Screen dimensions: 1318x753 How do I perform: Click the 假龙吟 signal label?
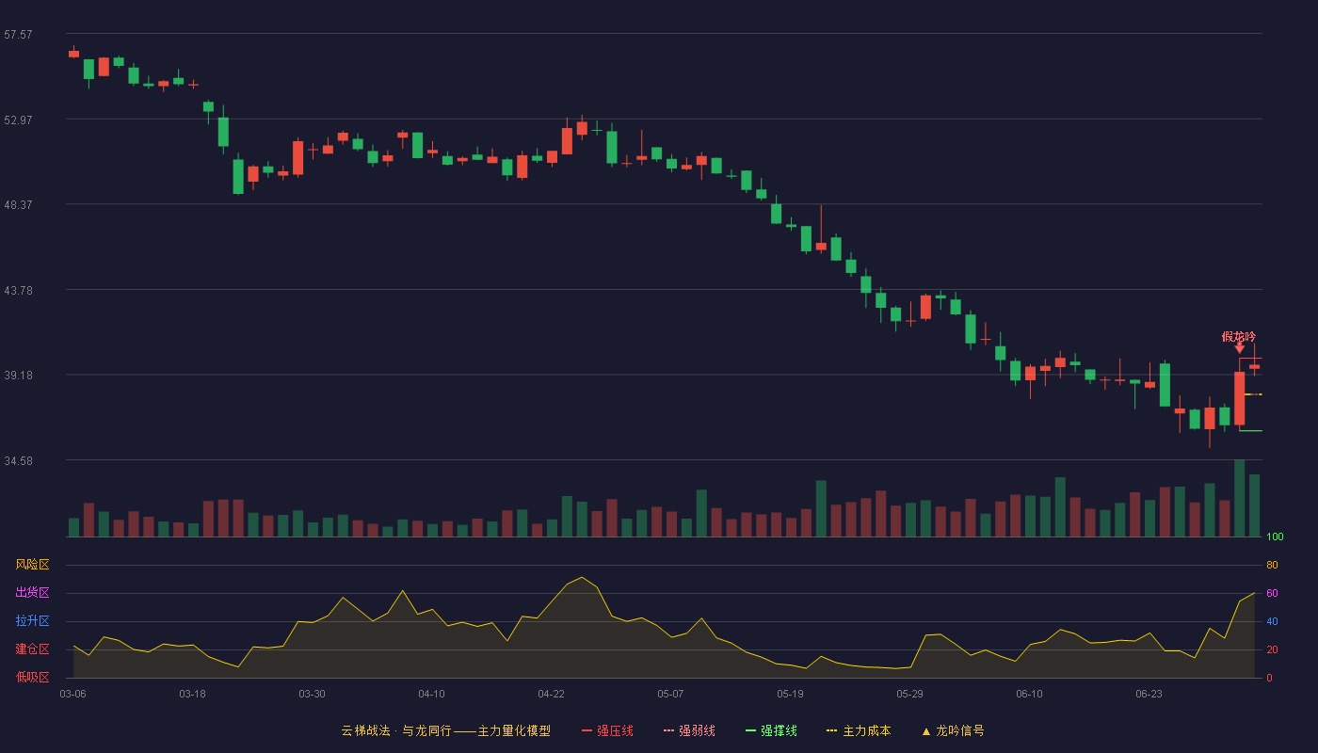point(1239,337)
